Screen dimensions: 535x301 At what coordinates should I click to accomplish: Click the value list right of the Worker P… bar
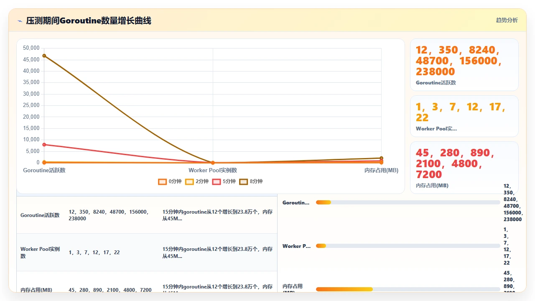(507, 246)
